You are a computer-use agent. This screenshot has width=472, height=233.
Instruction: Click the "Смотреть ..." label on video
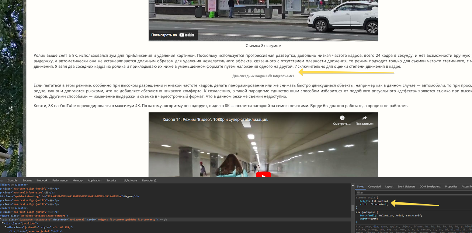342,124
